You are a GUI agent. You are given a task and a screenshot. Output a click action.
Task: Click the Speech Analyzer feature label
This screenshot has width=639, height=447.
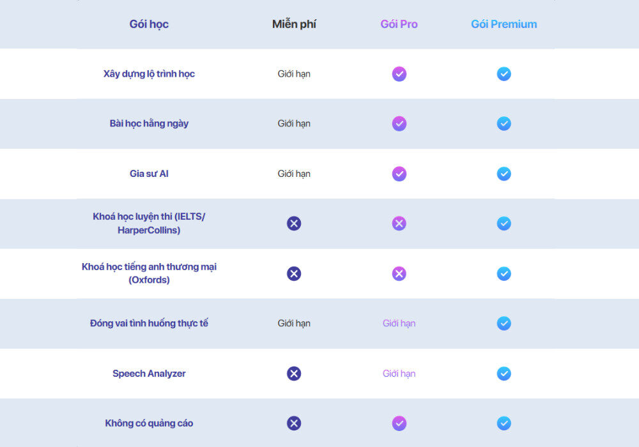pyautogui.click(x=149, y=374)
